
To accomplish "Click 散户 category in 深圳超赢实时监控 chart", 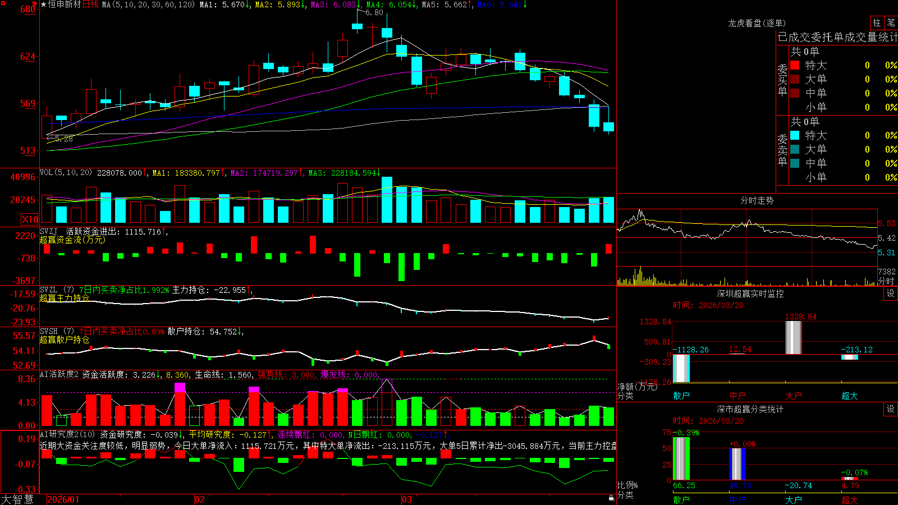I will point(681,396).
